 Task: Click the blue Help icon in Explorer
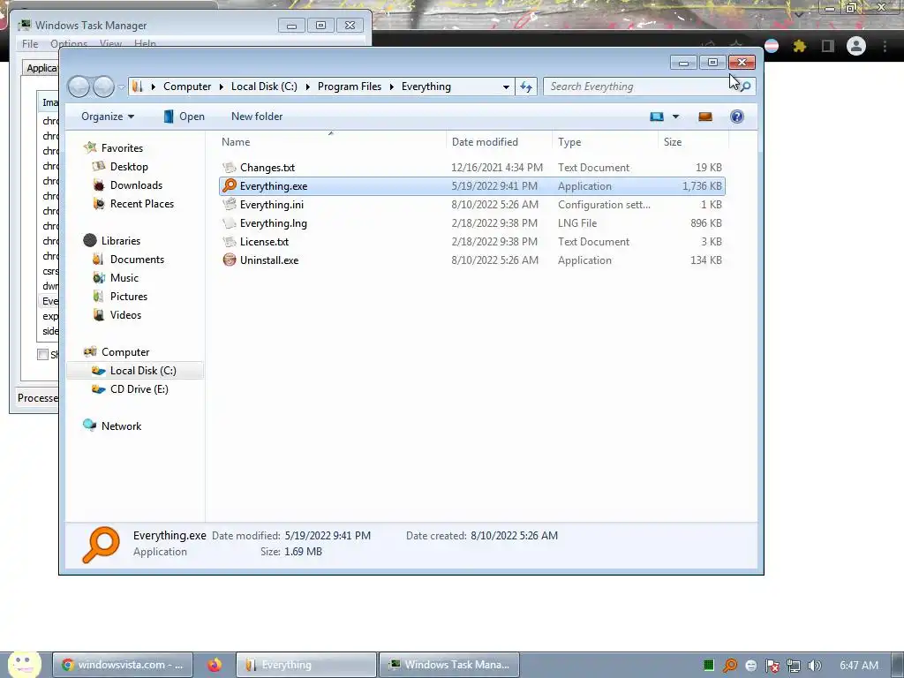(737, 117)
